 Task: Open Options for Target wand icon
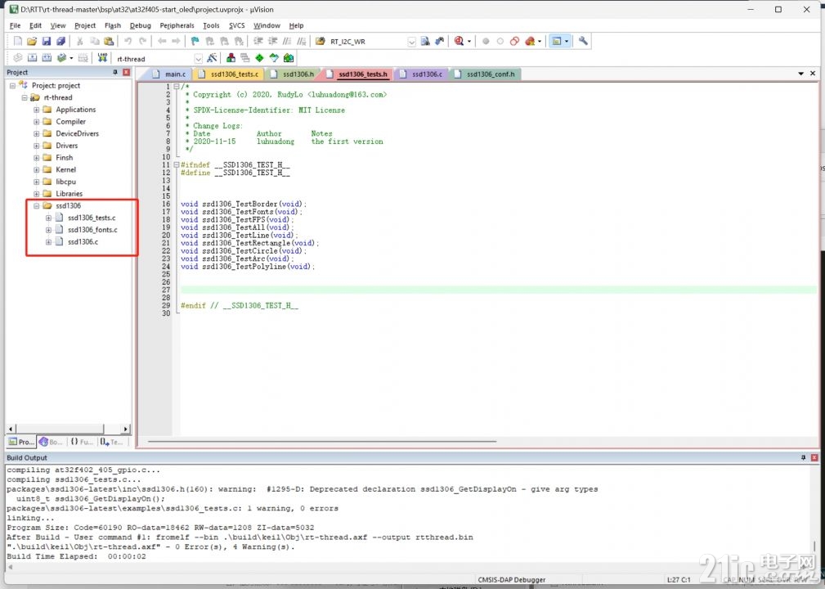pyautogui.click(x=212, y=58)
